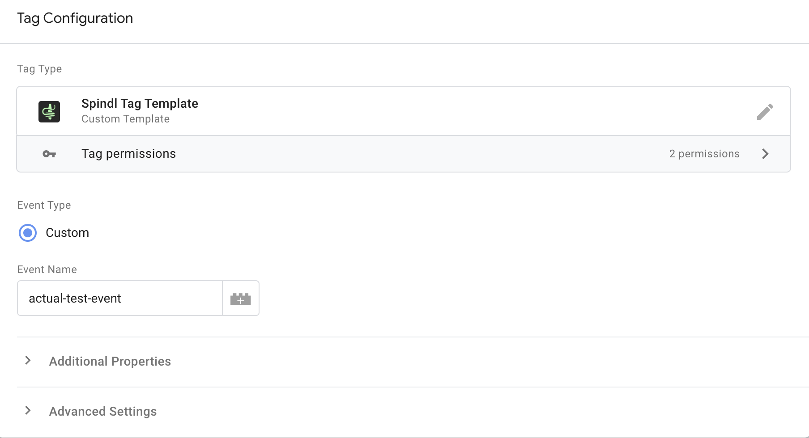Click the Spindl logo icon
809x438 pixels.
pyautogui.click(x=49, y=112)
